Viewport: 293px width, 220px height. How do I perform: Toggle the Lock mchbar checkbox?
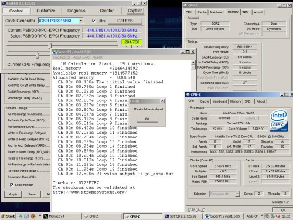click(x=12, y=185)
